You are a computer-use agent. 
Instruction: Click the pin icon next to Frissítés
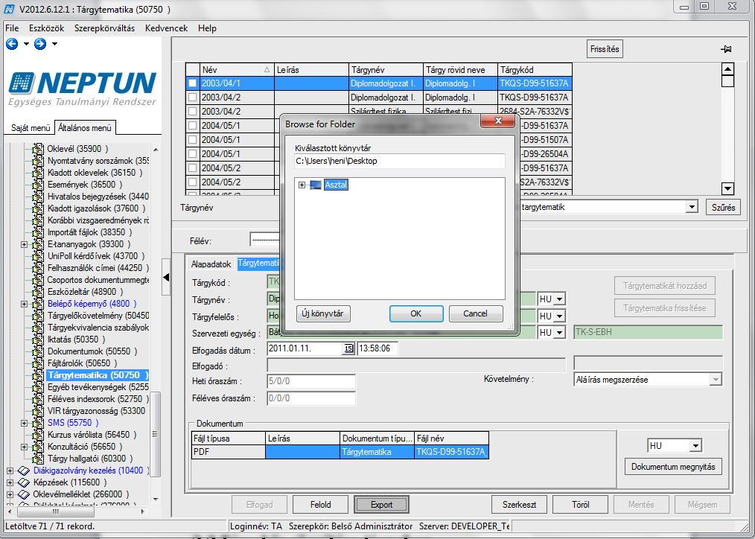pyautogui.click(x=726, y=49)
